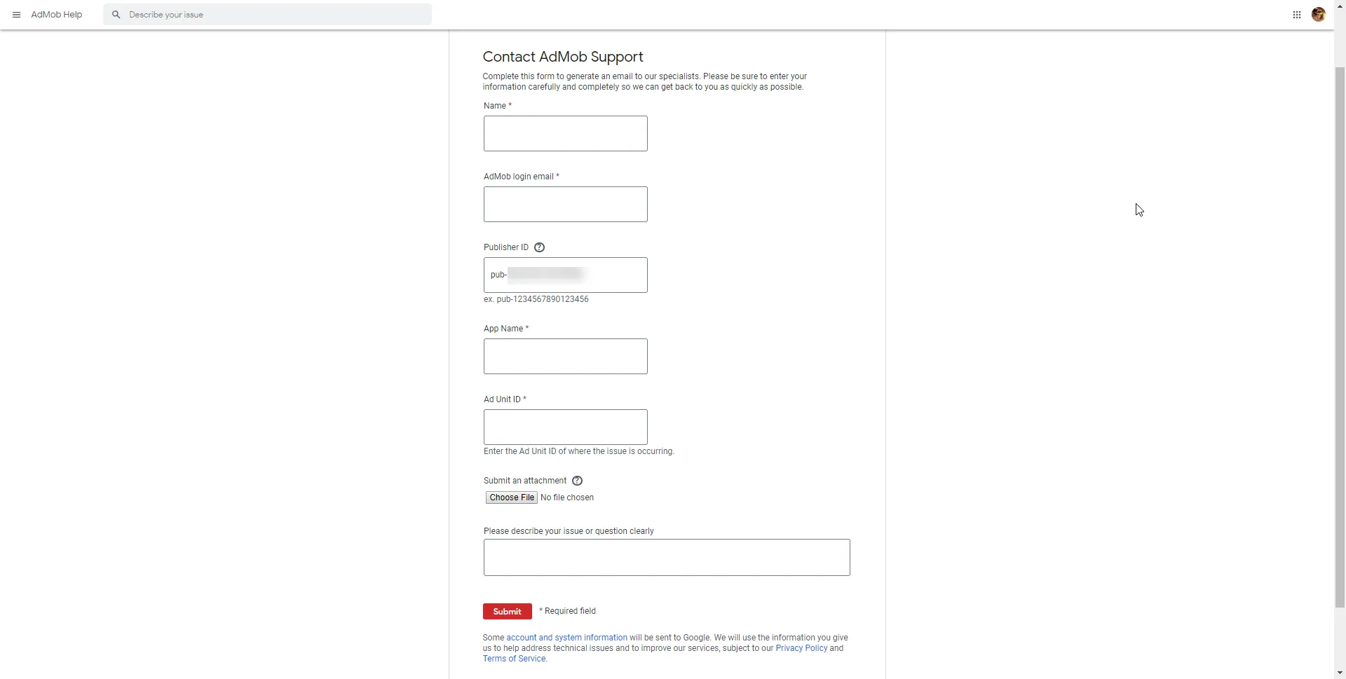
Task: Click the Ad Unit ID helper text
Action: (579, 451)
